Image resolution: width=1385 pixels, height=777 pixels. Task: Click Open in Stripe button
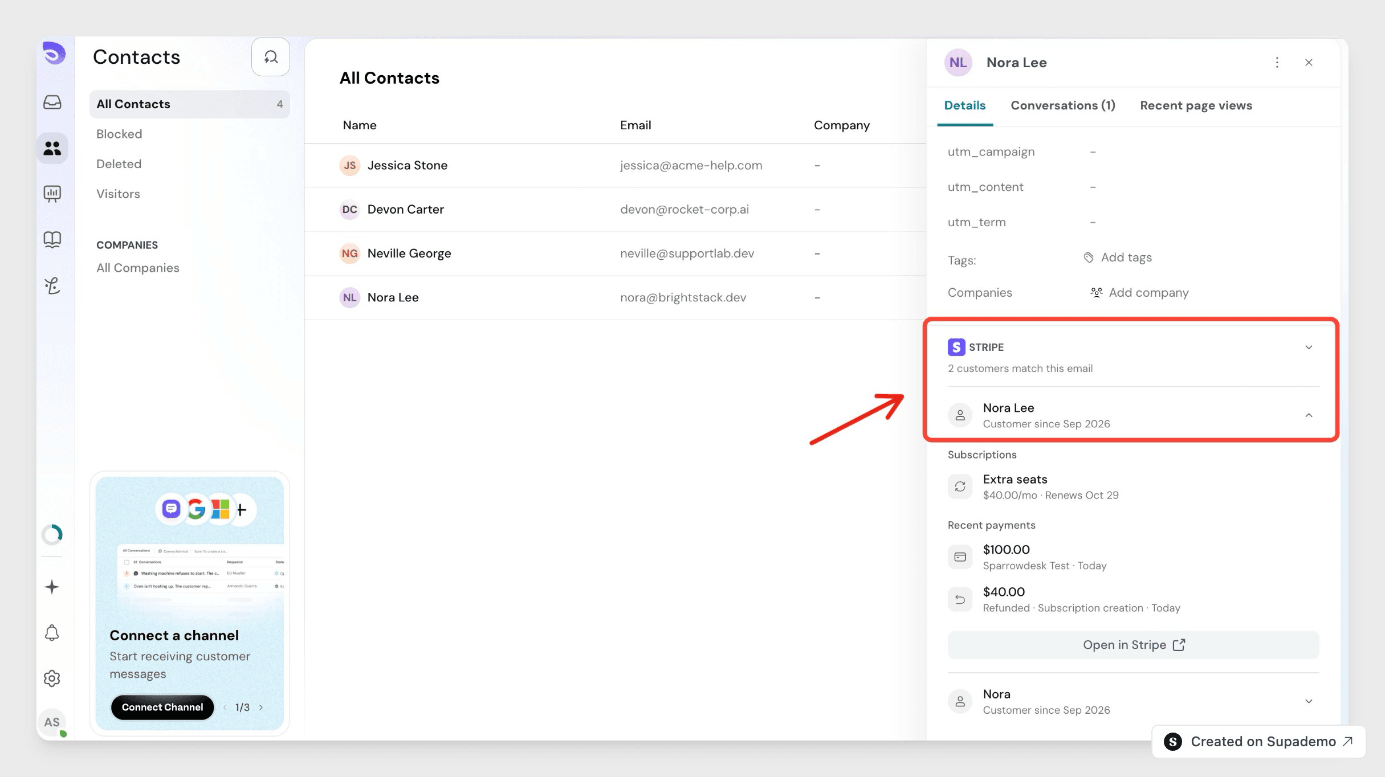click(1133, 645)
